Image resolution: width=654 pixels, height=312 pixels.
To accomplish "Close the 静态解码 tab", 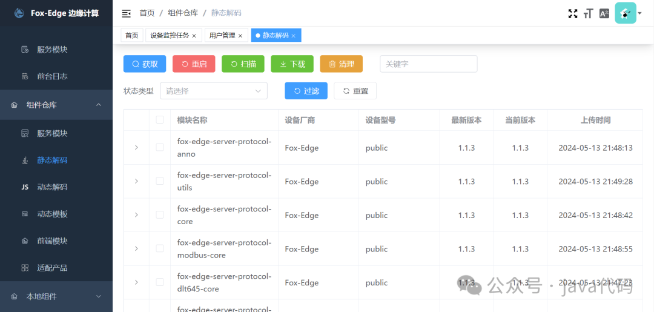I will [x=293, y=36].
